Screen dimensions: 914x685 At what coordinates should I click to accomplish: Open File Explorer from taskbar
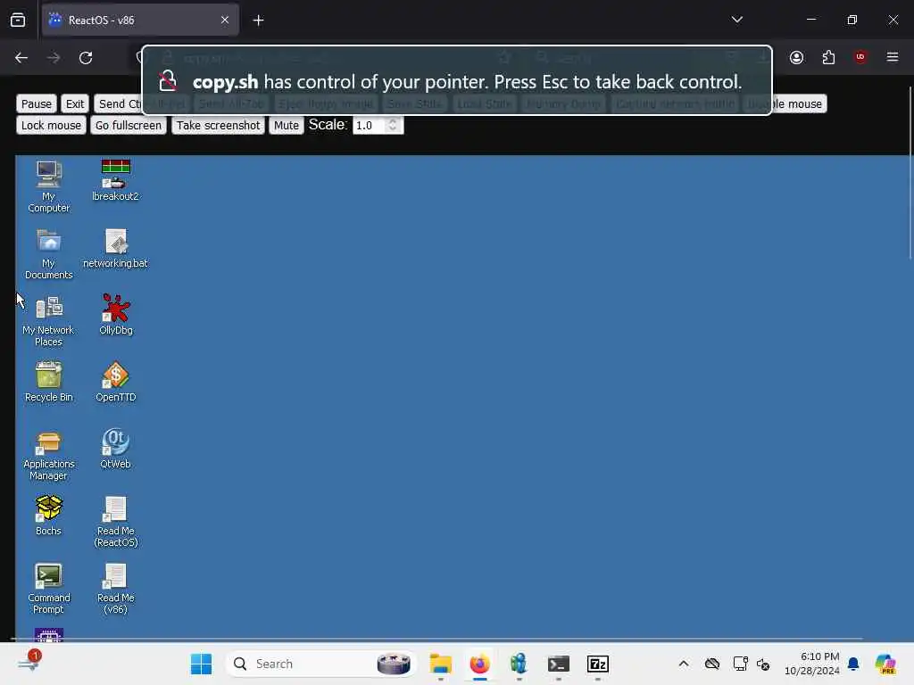coord(441,664)
